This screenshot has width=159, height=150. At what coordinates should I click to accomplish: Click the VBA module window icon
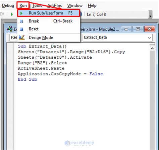(10, 29)
